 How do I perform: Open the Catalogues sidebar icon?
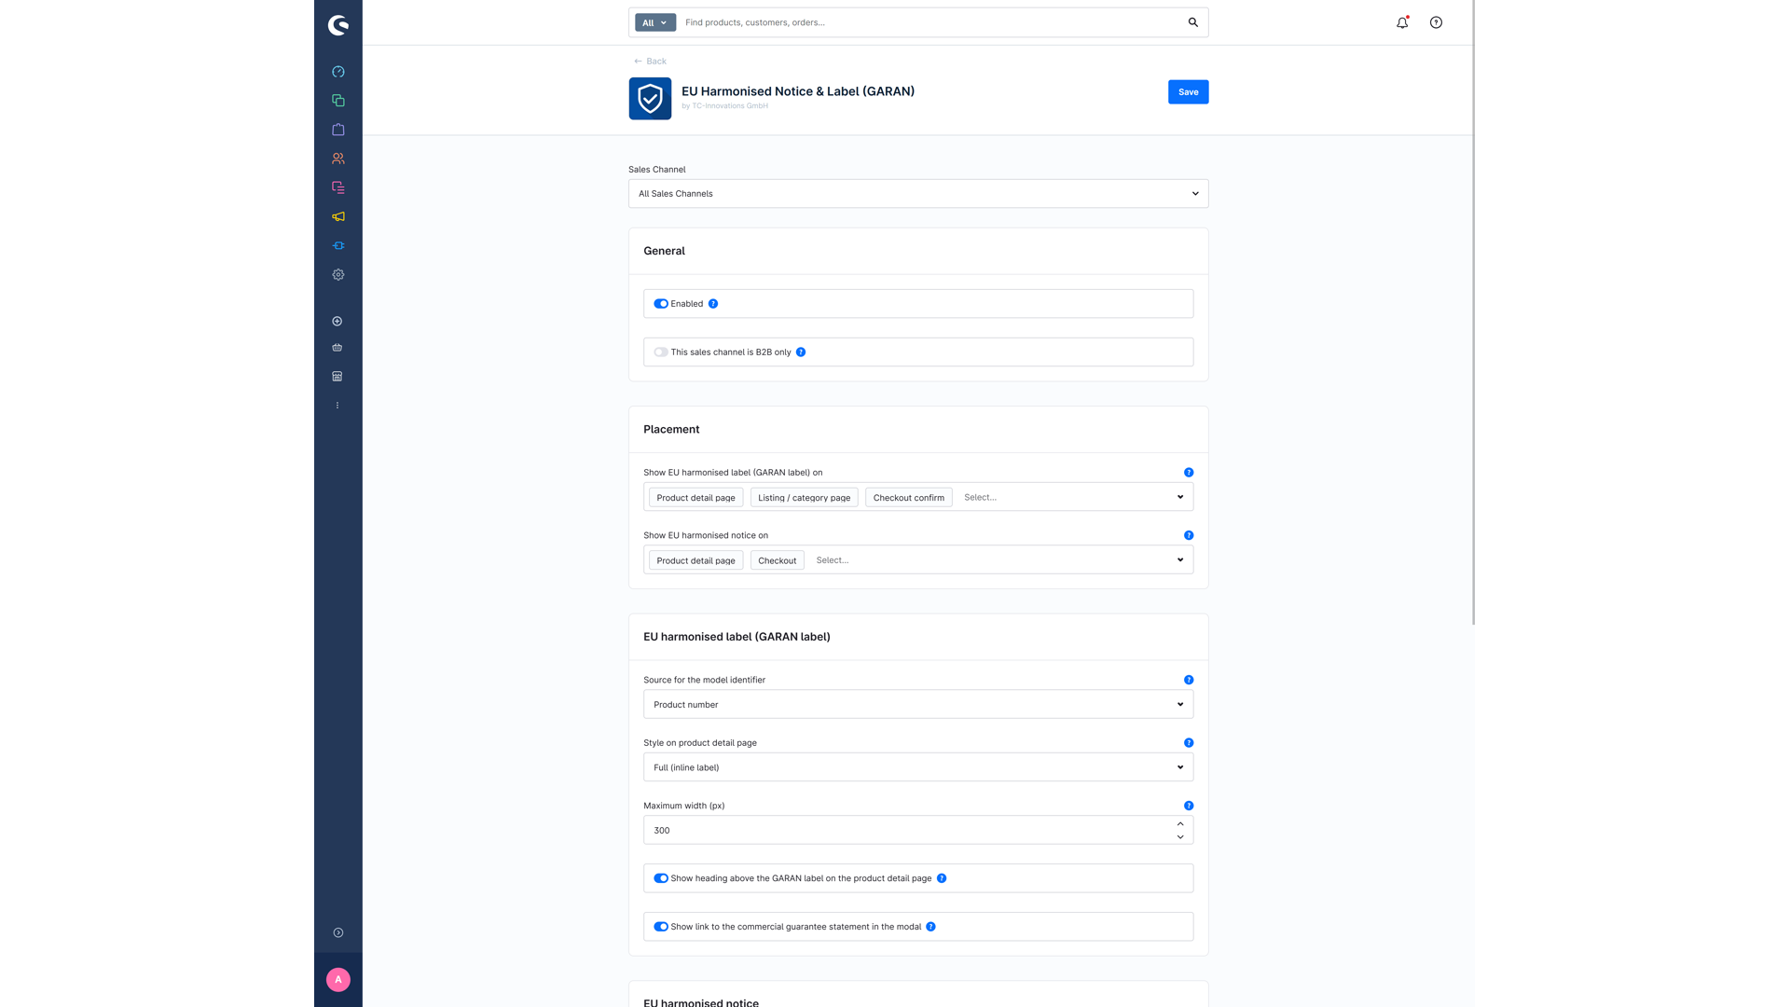[338, 101]
